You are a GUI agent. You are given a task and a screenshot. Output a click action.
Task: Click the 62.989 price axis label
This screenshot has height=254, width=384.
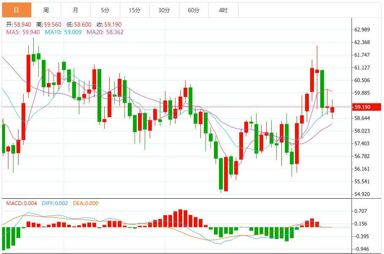pos(362,30)
